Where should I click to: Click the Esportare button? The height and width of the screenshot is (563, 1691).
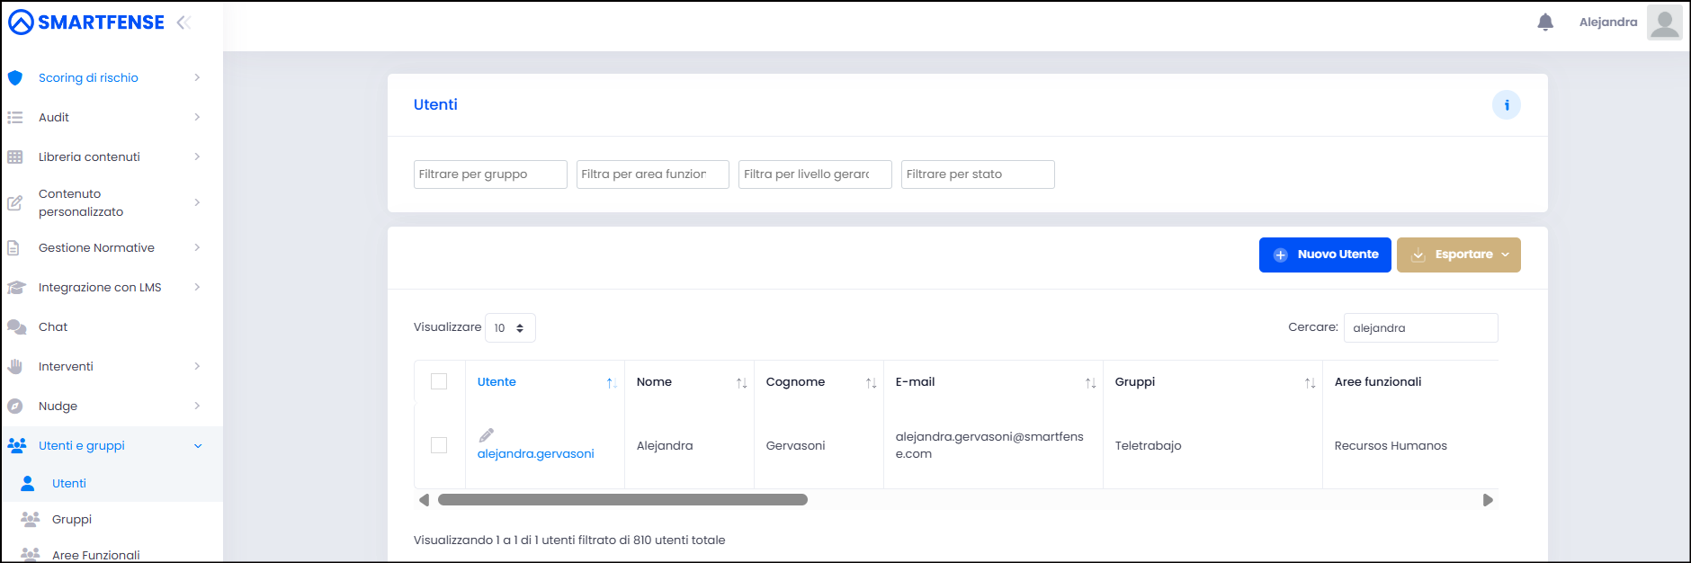pyautogui.click(x=1459, y=255)
